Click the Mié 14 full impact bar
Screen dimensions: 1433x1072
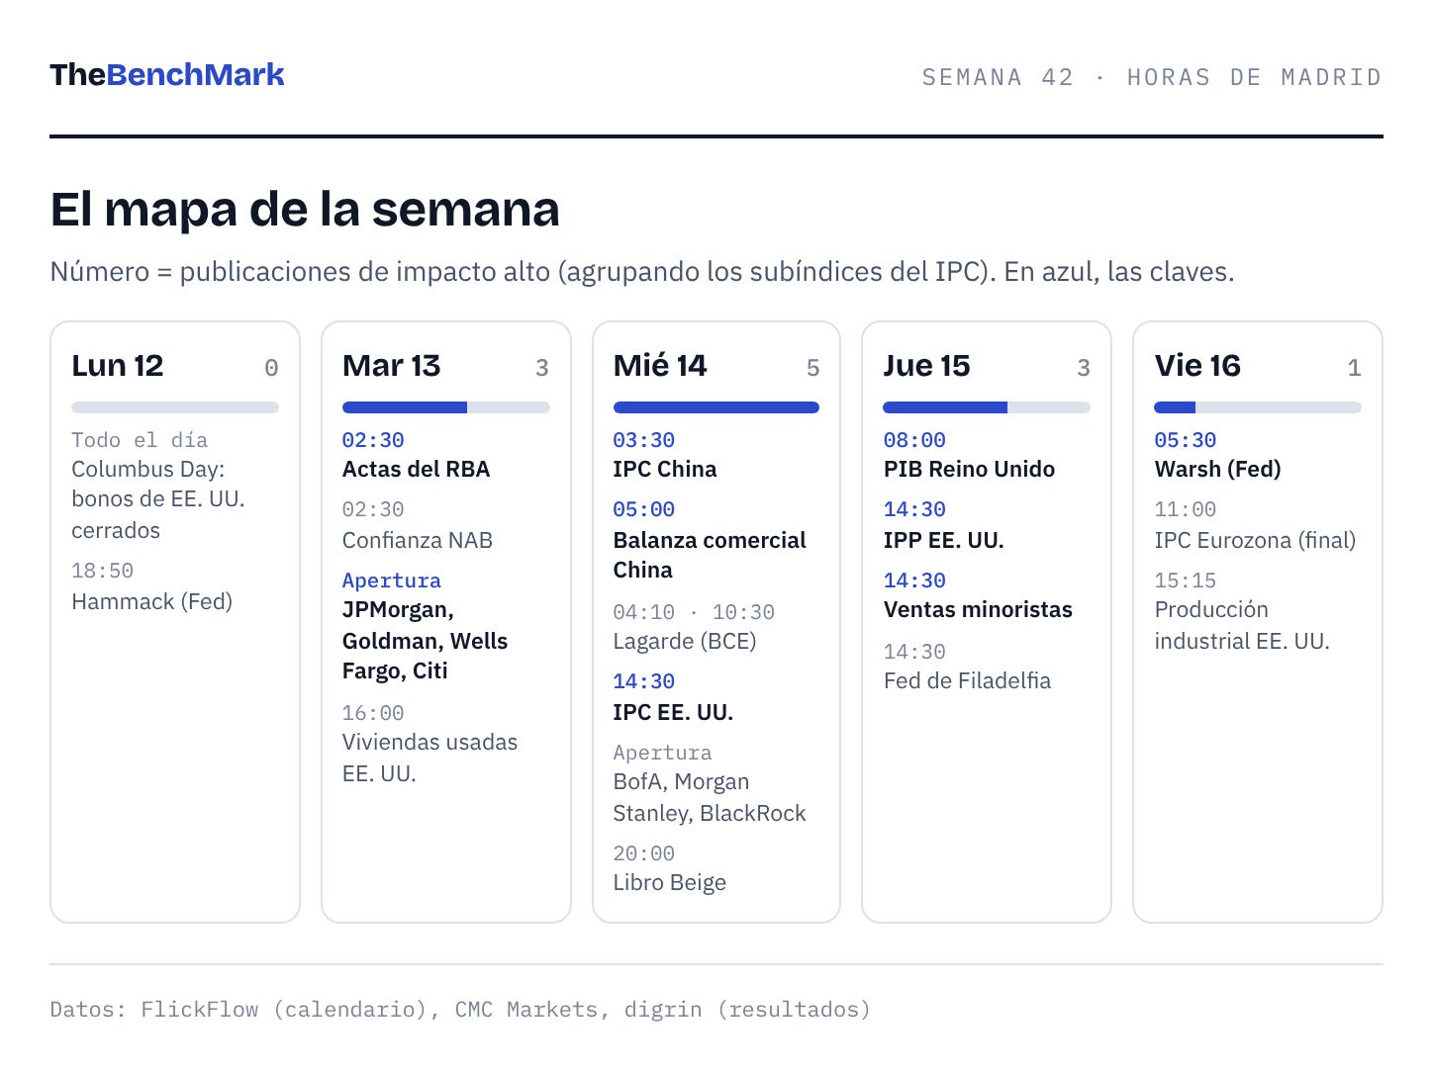coord(716,407)
